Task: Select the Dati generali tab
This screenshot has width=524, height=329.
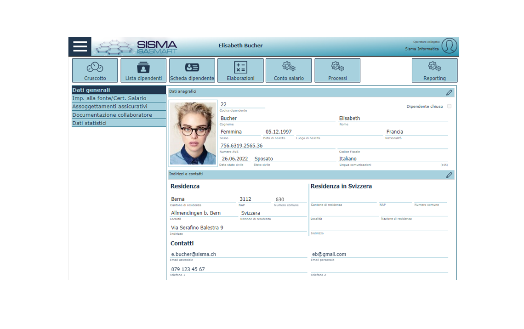Action: click(x=119, y=90)
